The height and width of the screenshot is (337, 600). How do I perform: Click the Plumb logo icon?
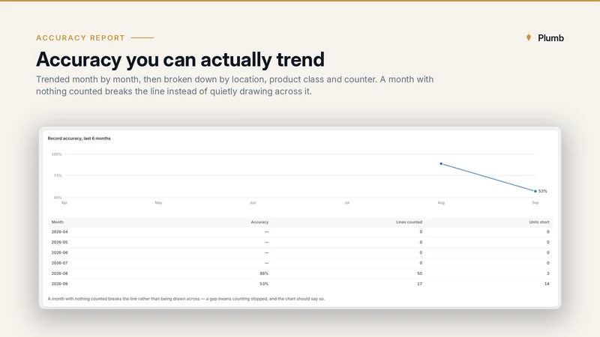click(529, 37)
